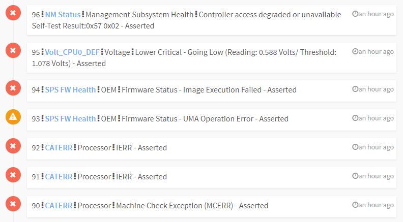Click red error icon for MCERR event 90
Viewport: 403px width, 222px height.
[x=13, y=204]
